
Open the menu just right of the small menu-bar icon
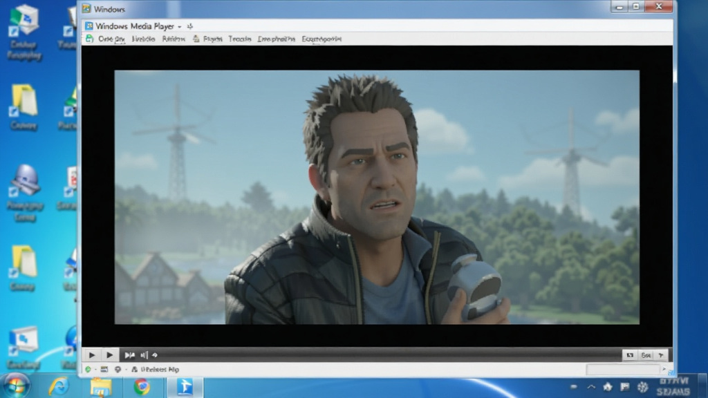coord(212,39)
